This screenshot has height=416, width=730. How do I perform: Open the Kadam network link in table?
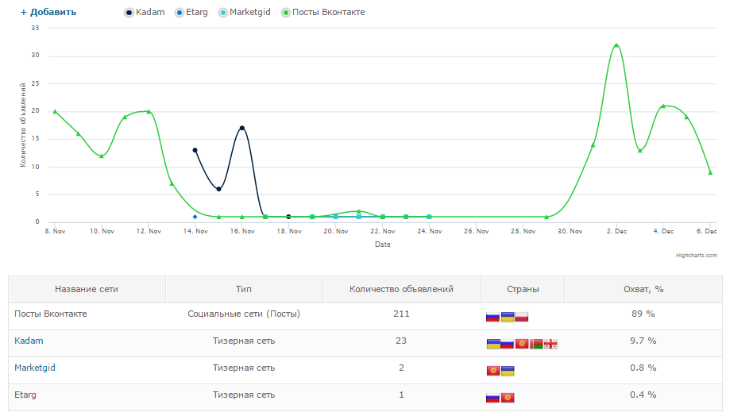click(x=29, y=341)
